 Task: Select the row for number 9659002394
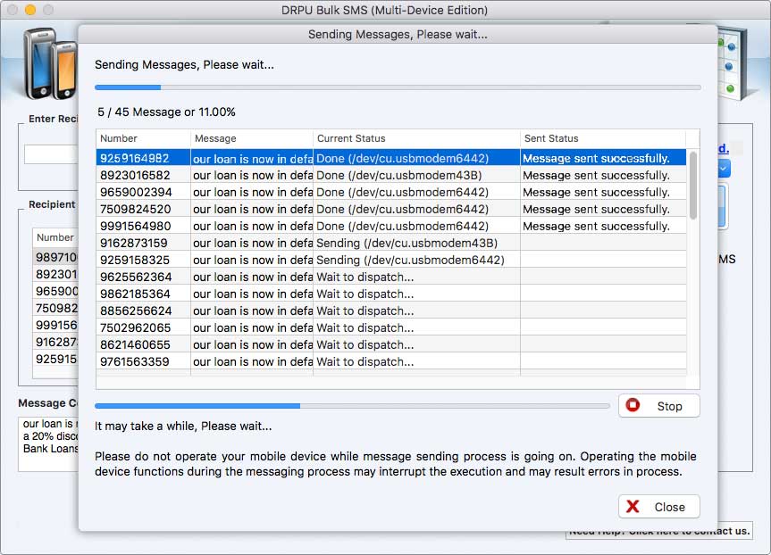point(391,192)
